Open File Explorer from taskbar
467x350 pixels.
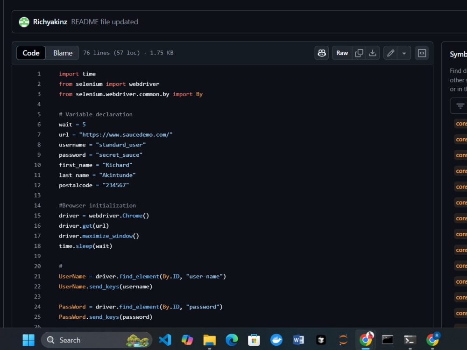[209, 340]
